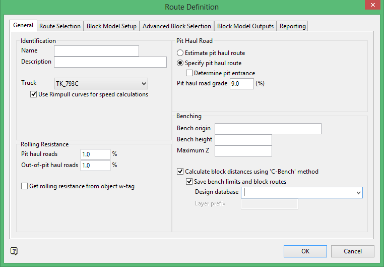384x267 pixels.
Task: Open the Truck dropdown list
Action: coord(144,83)
